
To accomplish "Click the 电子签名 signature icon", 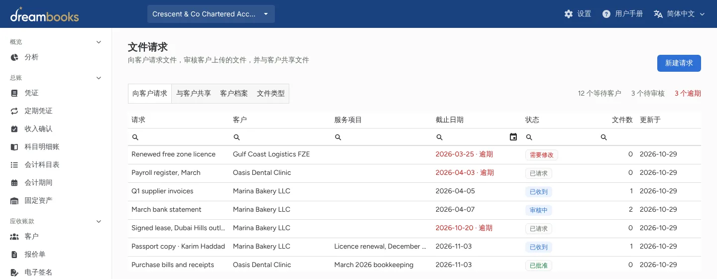I will tap(14, 273).
